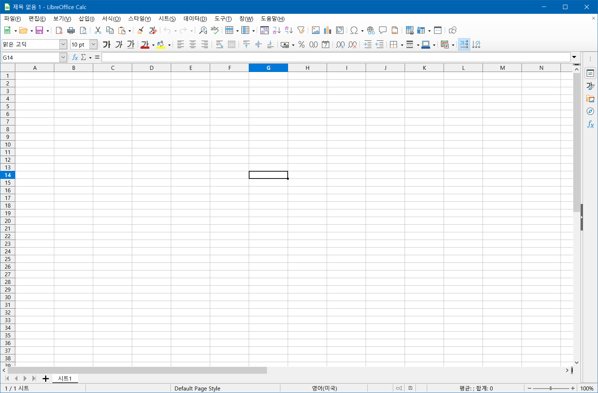Expand the formula bar arrow
Viewport: 598px width, 393px height.
pos(574,57)
